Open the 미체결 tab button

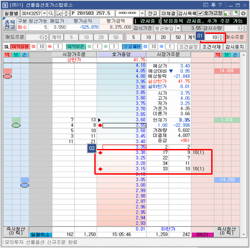(x=168, y=14)
